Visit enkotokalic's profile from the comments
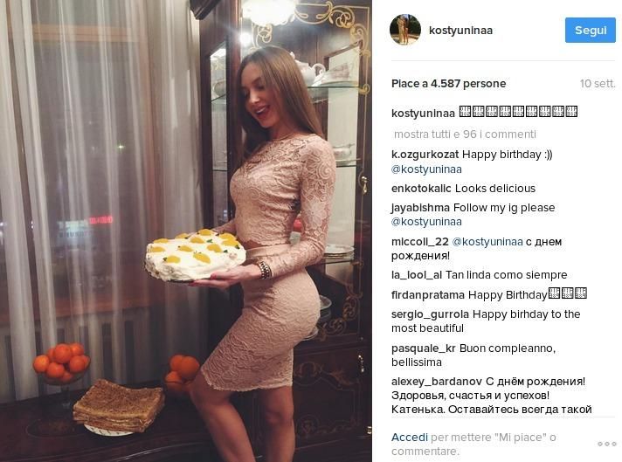Viewport: 622px width, 462px height. point(421,189)
